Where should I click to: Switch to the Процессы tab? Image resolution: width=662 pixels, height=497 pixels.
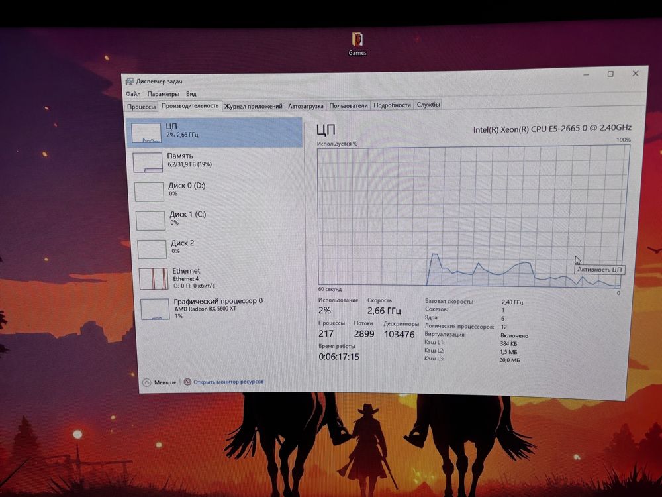142,107
